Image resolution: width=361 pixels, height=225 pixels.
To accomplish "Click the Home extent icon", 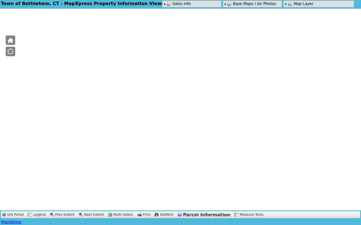I will pos(10,40).
